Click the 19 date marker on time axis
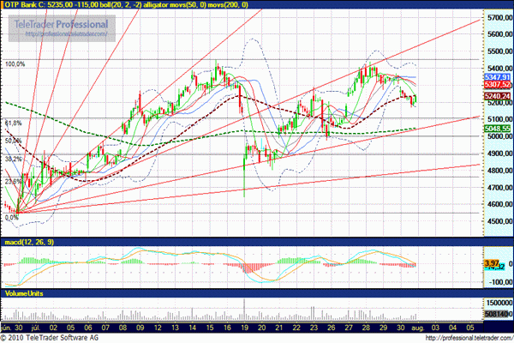 244,327
